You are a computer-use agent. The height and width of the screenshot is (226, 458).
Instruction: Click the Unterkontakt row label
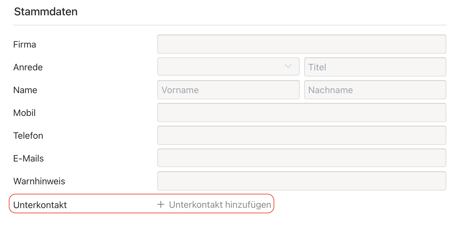pyautogui.click(x=40, y=205)
